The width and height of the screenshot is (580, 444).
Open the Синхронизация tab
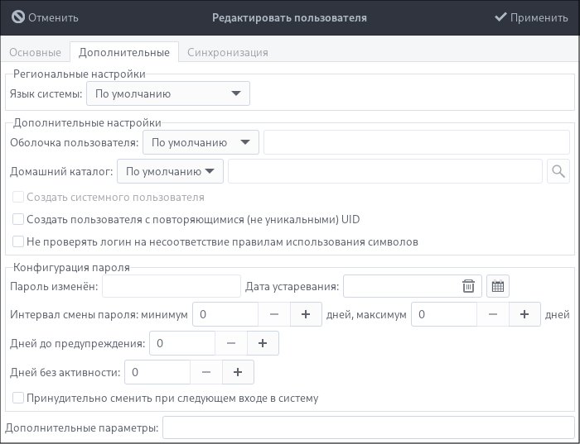[x=228, y=52]
